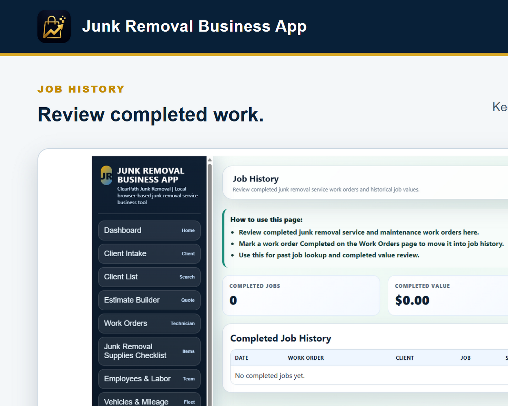Open the Estimate Builder page
Screen dimensions: 508x406
click(x=149, y=300)
